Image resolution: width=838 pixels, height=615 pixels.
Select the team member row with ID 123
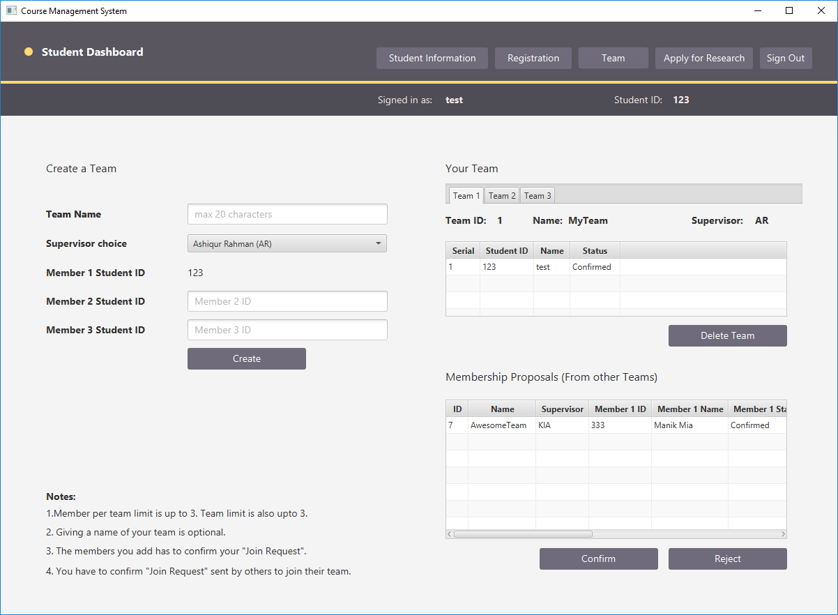(616, 267)
